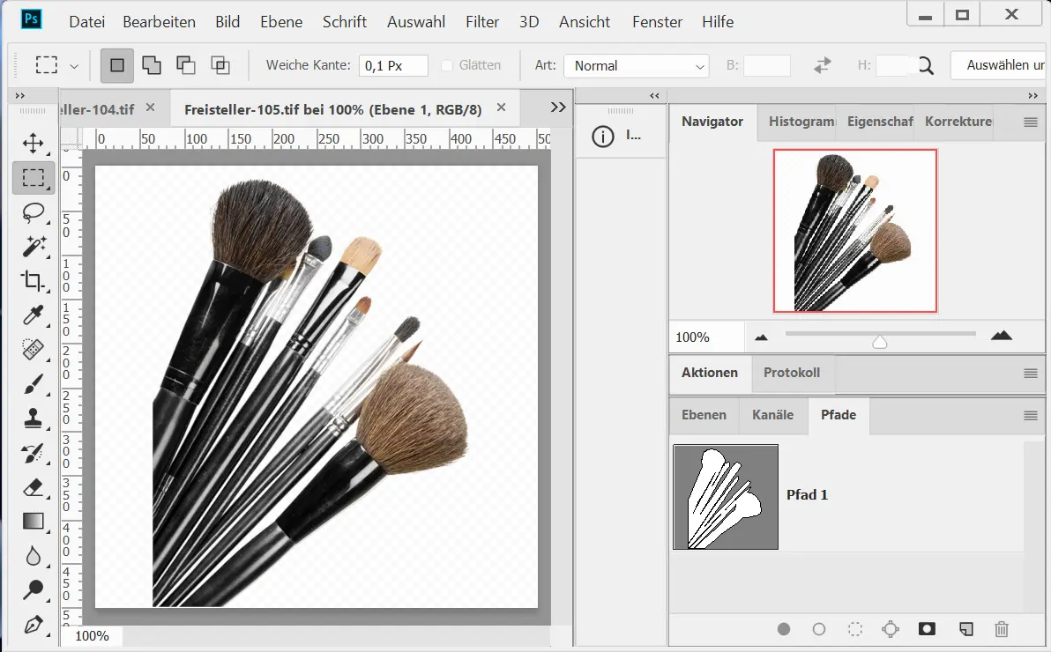Click the Navigator zoom slider handle
The height and width of the screenshot is (652, 1051).
point(879,341)
